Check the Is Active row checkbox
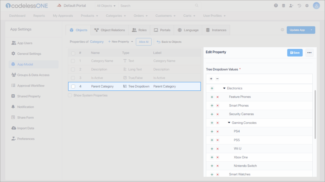325x182 pixels. point(73,78)
